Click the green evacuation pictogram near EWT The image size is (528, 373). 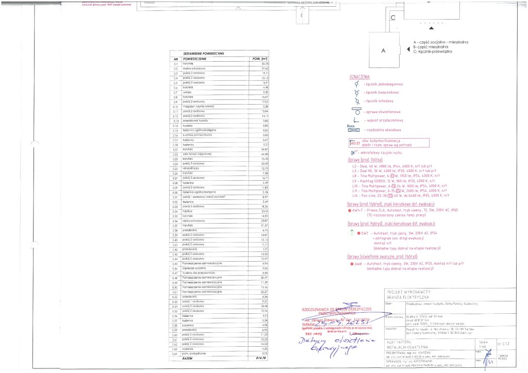[x=352, y=232]
